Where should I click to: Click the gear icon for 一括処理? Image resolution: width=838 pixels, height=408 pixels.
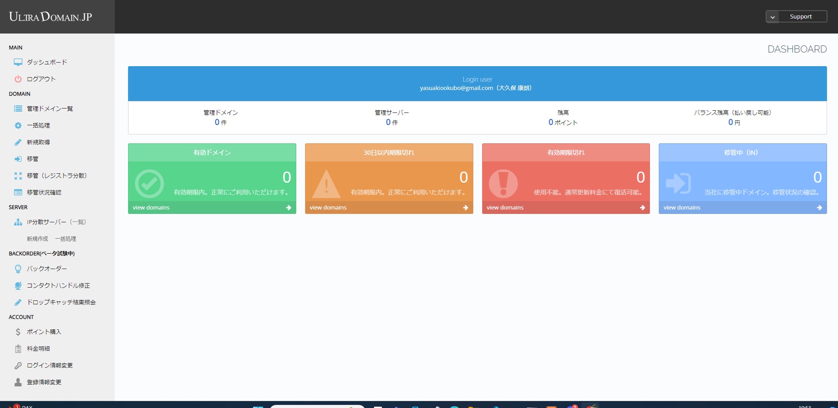click(x=18, y=125)
